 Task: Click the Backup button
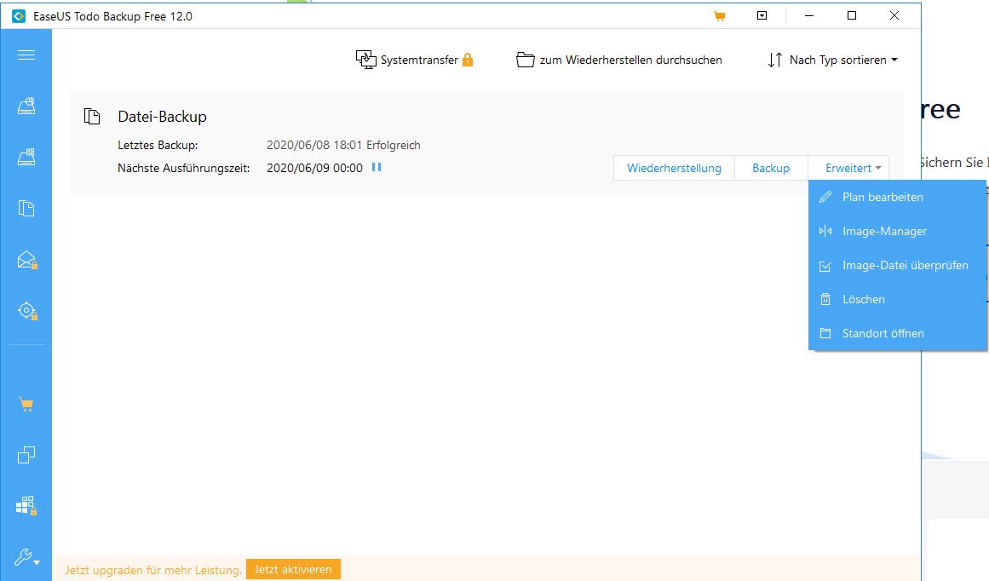(771, 168)
